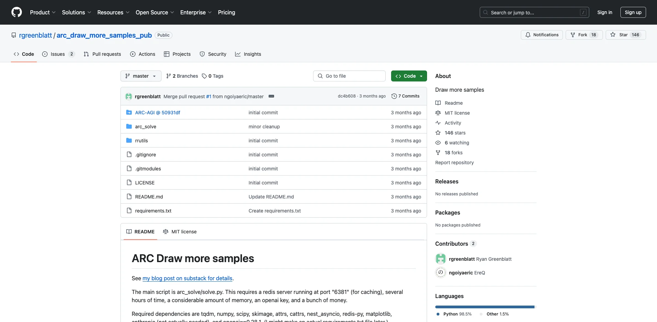Open the arc_draw_more_samples_pub repository link
The width and height of the screenshot is (657, 322).
pos(104,35)
